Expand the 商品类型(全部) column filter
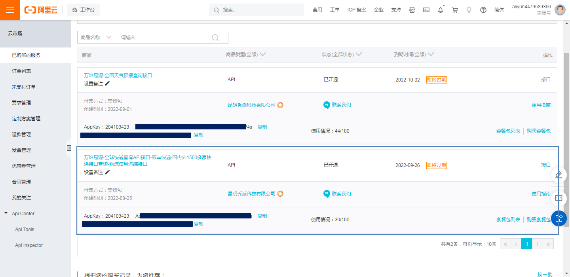 point(245,55)
